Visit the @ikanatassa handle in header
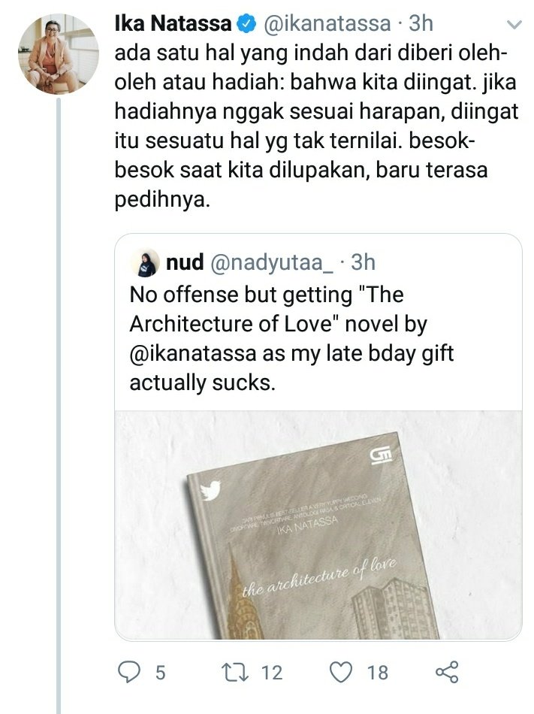This screenshot has width=534, height=714. pos(327,24)
